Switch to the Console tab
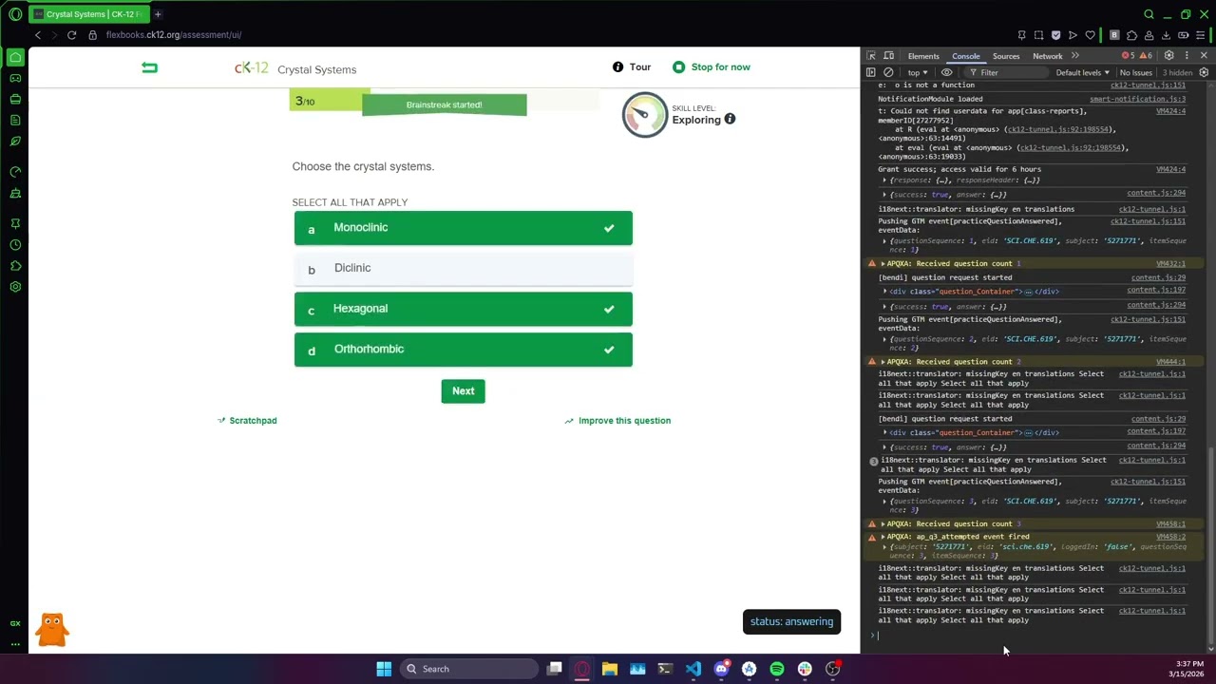1216x684 pixels. pyautogui.click(x=966, y=56)
